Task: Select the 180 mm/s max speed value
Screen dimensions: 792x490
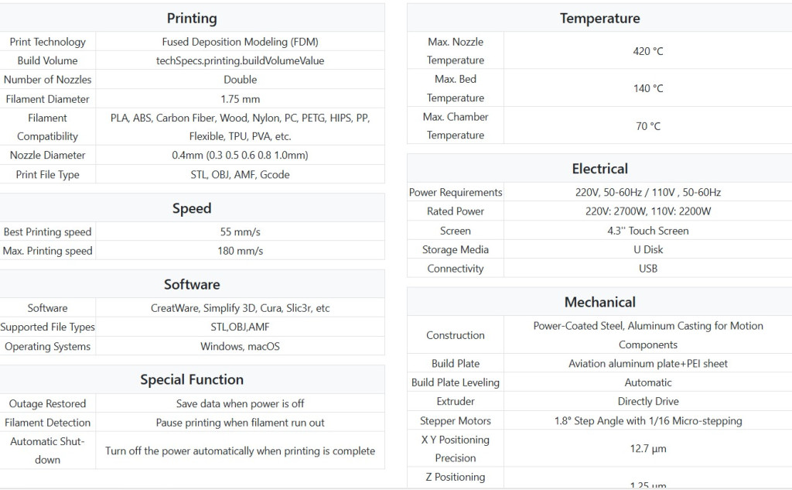Action: 240,251
